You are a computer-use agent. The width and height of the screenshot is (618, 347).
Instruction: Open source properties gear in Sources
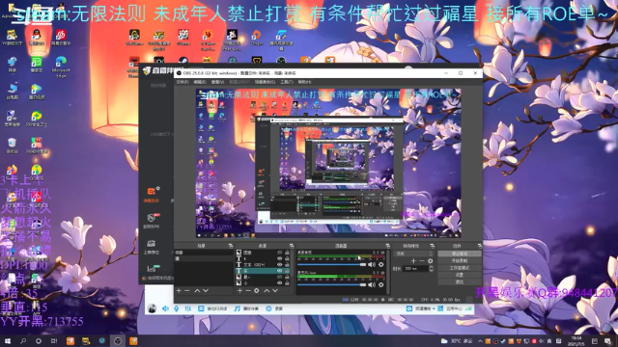tap(257, 291)
